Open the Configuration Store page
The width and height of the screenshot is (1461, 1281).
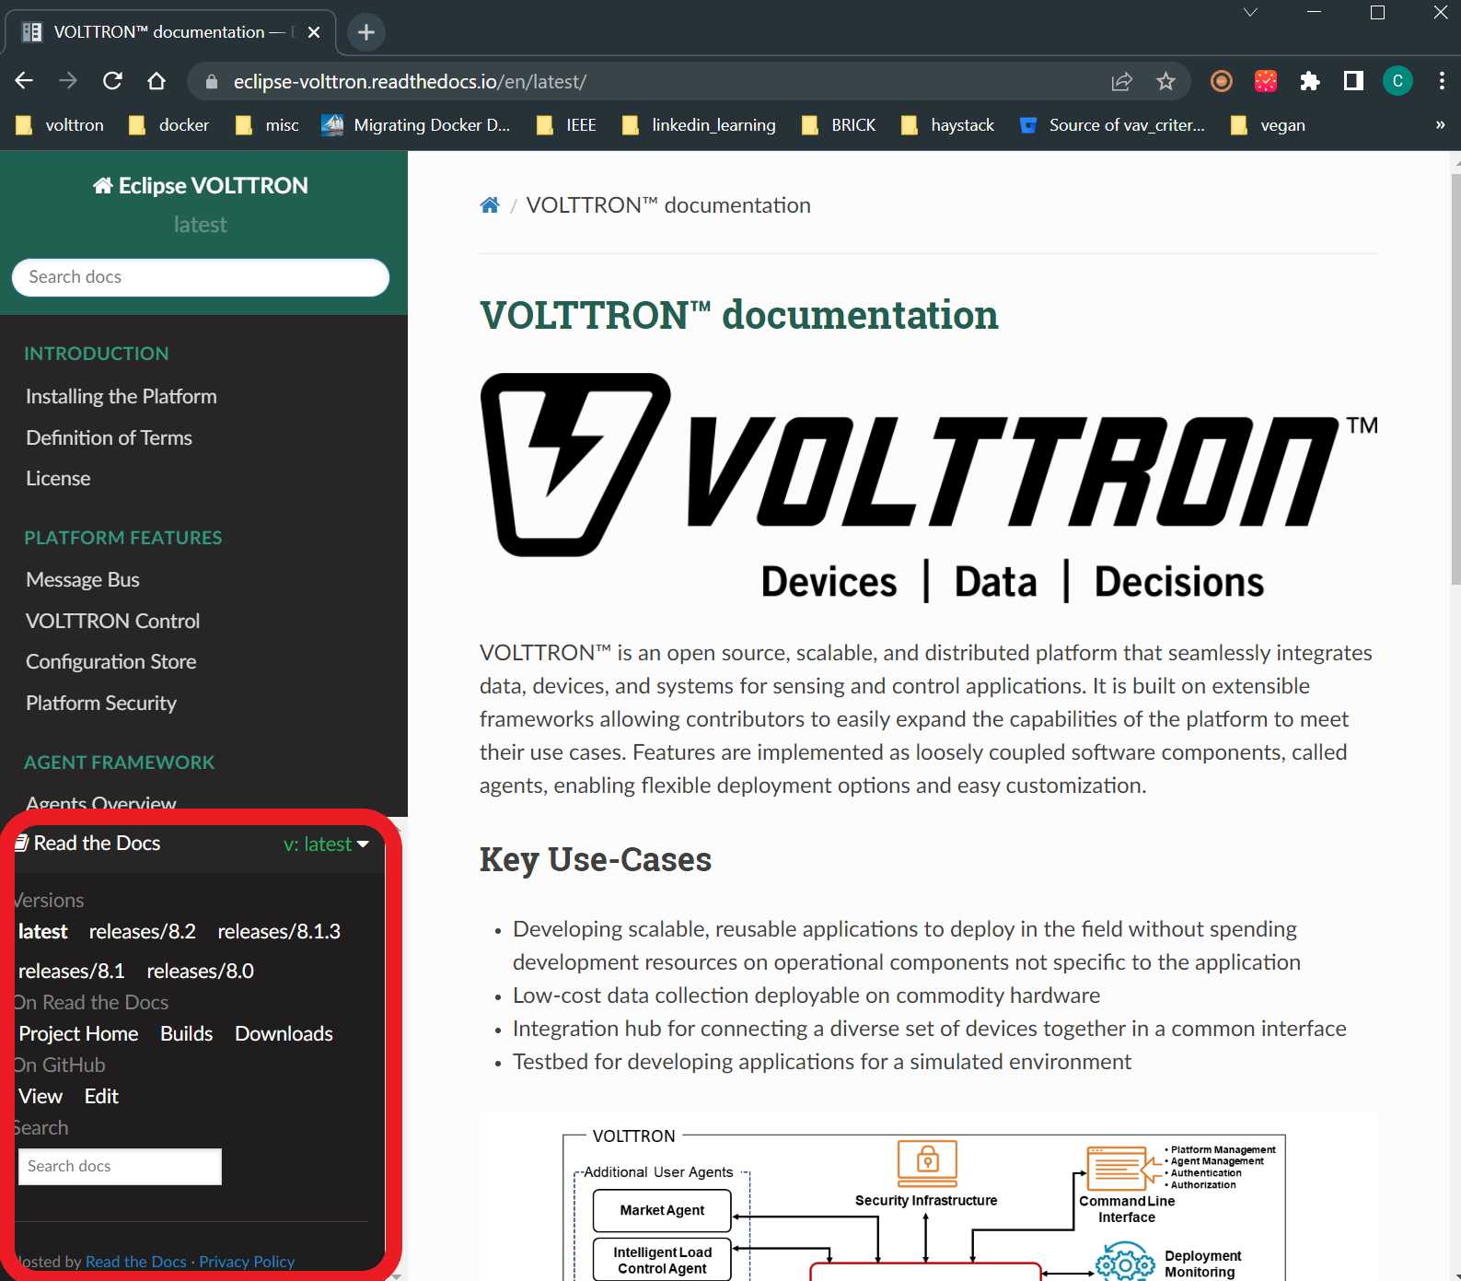coord(110,662)
